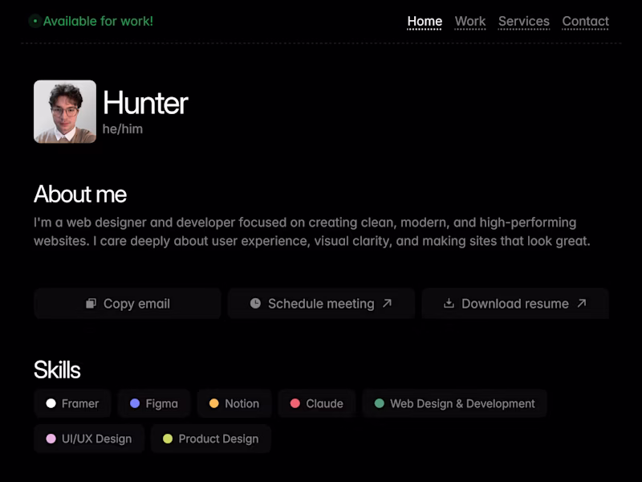Select the Product Design skill tag label
Viewport: 642px width, 482px height.
(x=218, y=439)
